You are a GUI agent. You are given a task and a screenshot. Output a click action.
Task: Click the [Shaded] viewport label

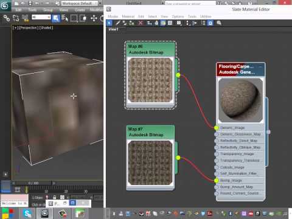[x=46, y=27]
